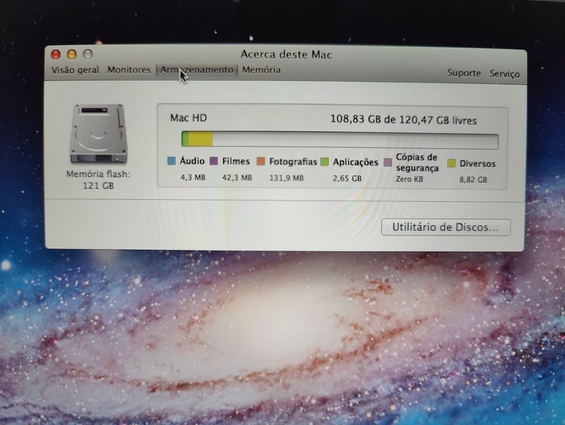565x425 pixels.
Task: Click the '8,82 GB' Diversos value
Action: click(x=473, y=179)
